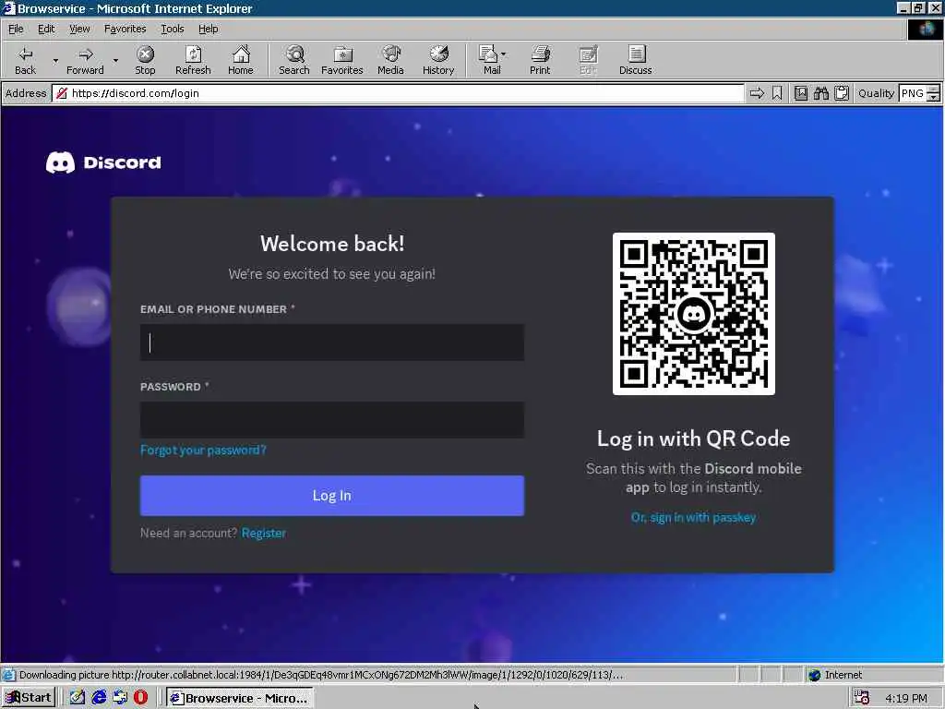Show the History pane
945x709 pixels.
point(438,60)
